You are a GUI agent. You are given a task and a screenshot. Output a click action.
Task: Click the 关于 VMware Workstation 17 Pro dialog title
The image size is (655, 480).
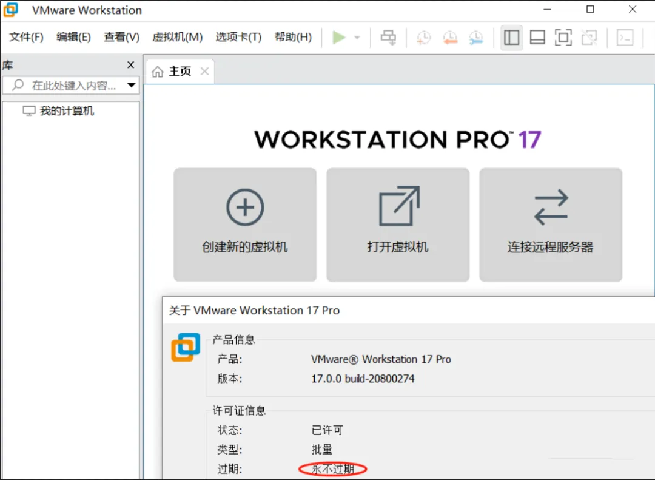coord(254,310)
